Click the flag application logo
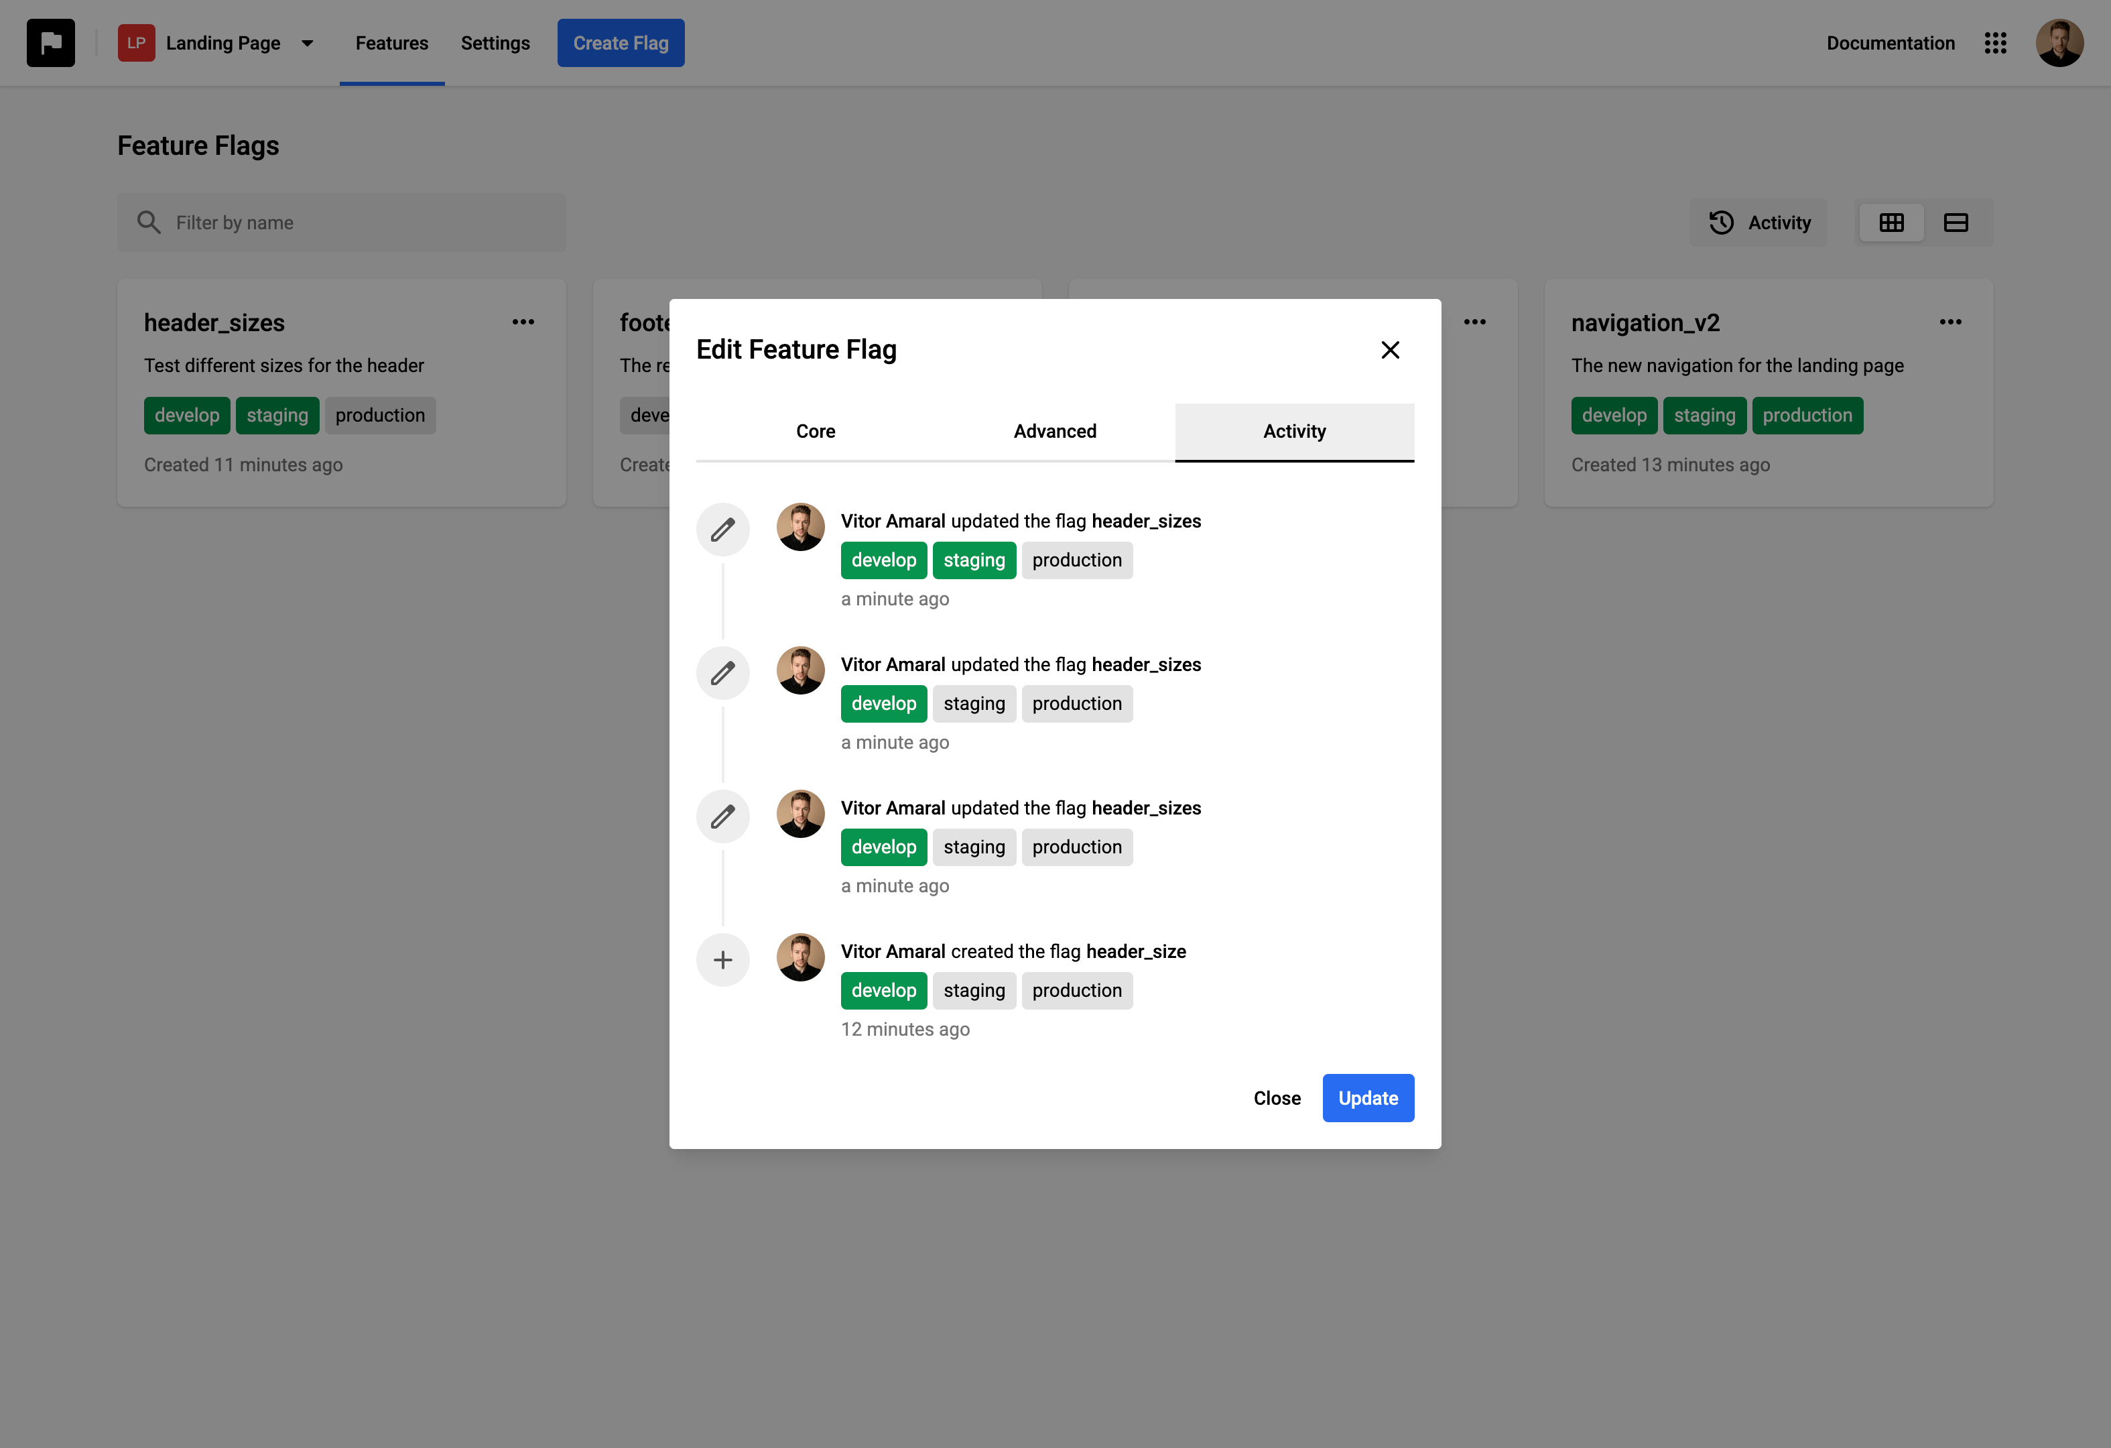The height and width of the screenshot is (1448, 2111). tap(51, 43)
